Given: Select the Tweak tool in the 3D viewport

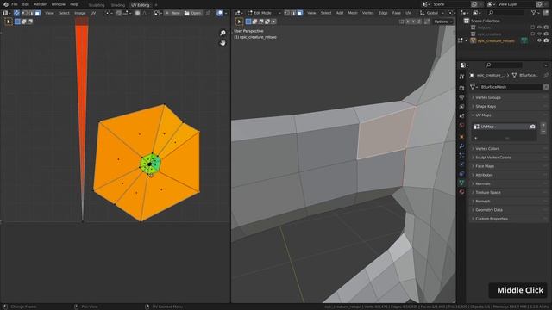Looking at the screenshot, I should pyautogui.click(x=240, y=22).
